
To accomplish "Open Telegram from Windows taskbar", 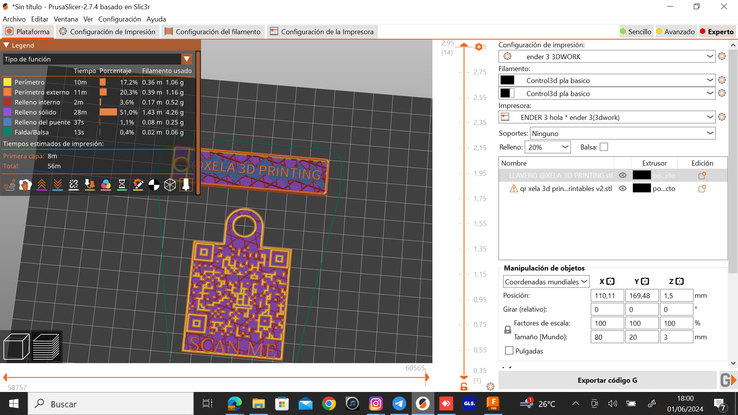I will [x=399, y=403].
